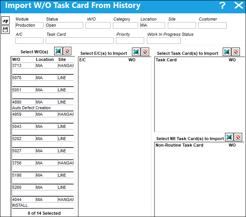Screen dimensions: 246x217
Task: Click the Auto Defect Creation description
Action: pos(31,108)
